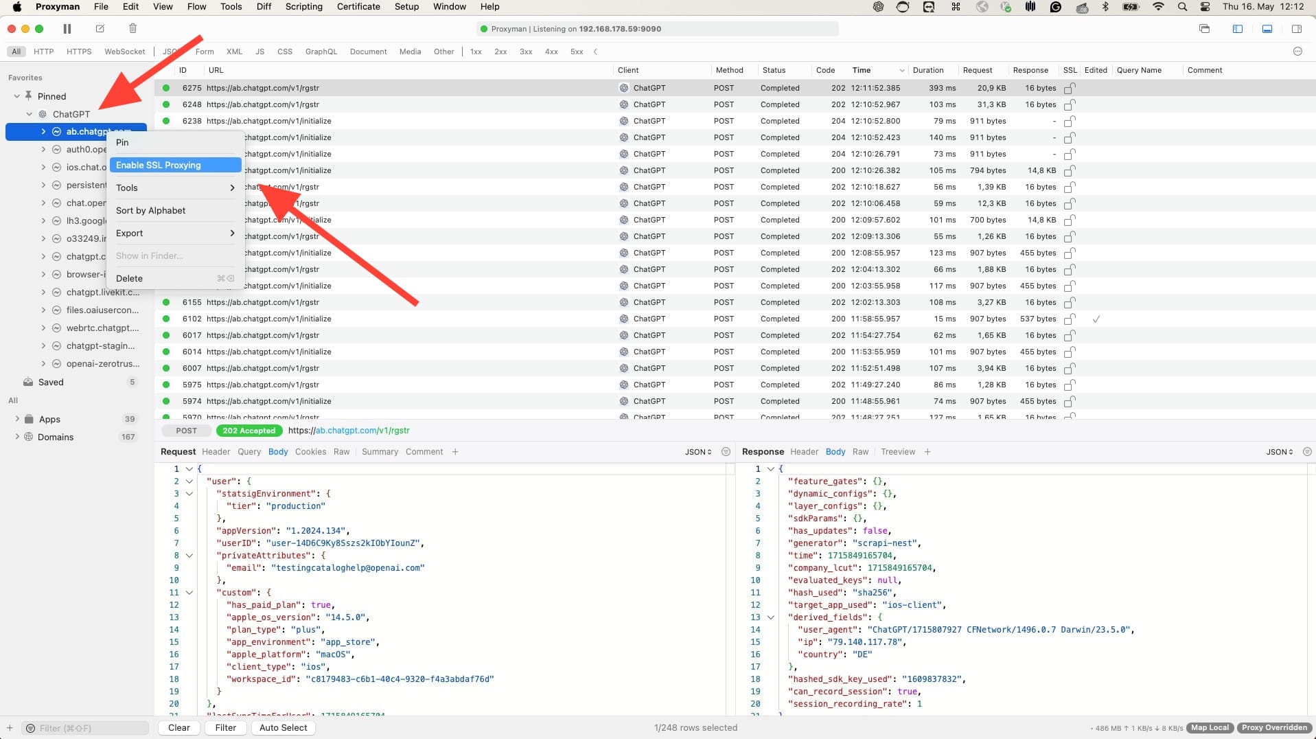Click the Filter text input field
This screenshot has height=739, width=1316.
tap(89, 727)
